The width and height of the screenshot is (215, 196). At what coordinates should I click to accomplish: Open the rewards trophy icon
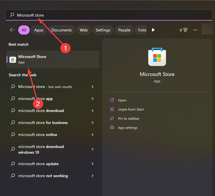185,30
